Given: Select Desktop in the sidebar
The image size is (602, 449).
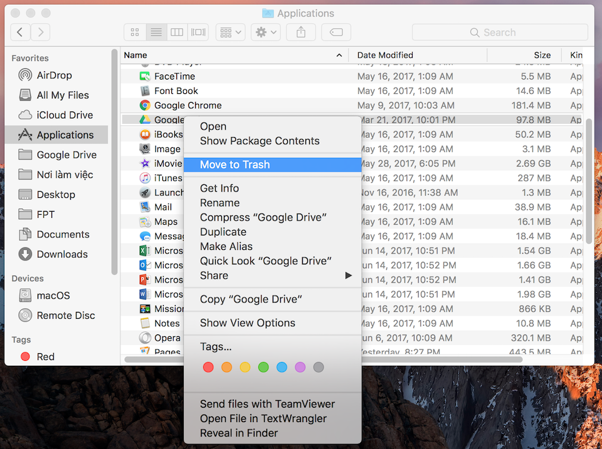Looking at the screenshot, I should pos(56,195).
